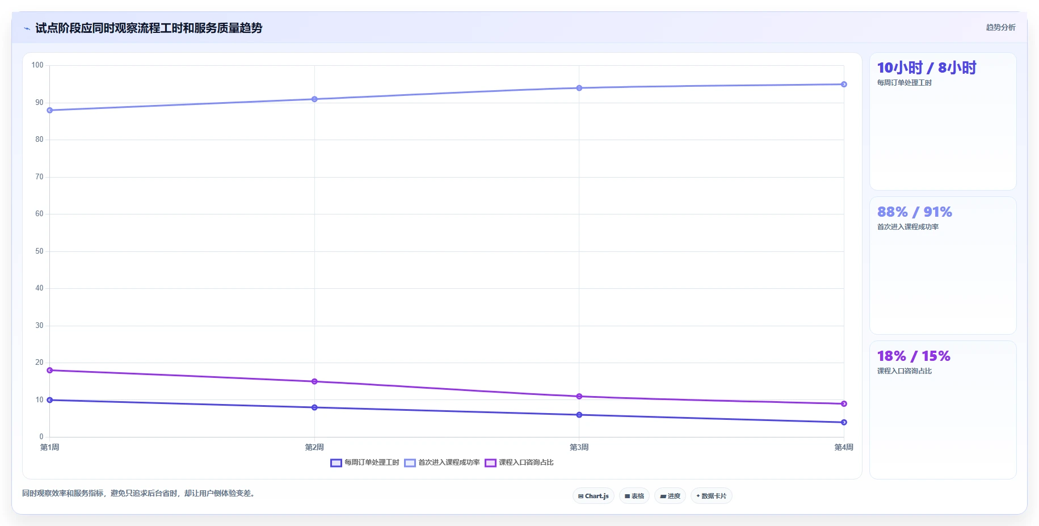This screenshot has width=1039, height=526.
Task: Click the 趋势分析 label in the header
Action: pyautogui.click(x=1000, y=27)
